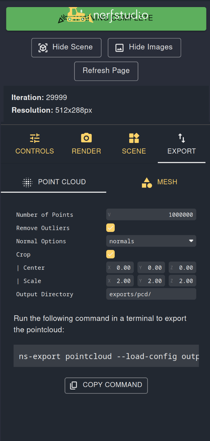The width and height of the screenshot is (210, 441).
Task: Open the Render tab
Action: coord(86,144)
